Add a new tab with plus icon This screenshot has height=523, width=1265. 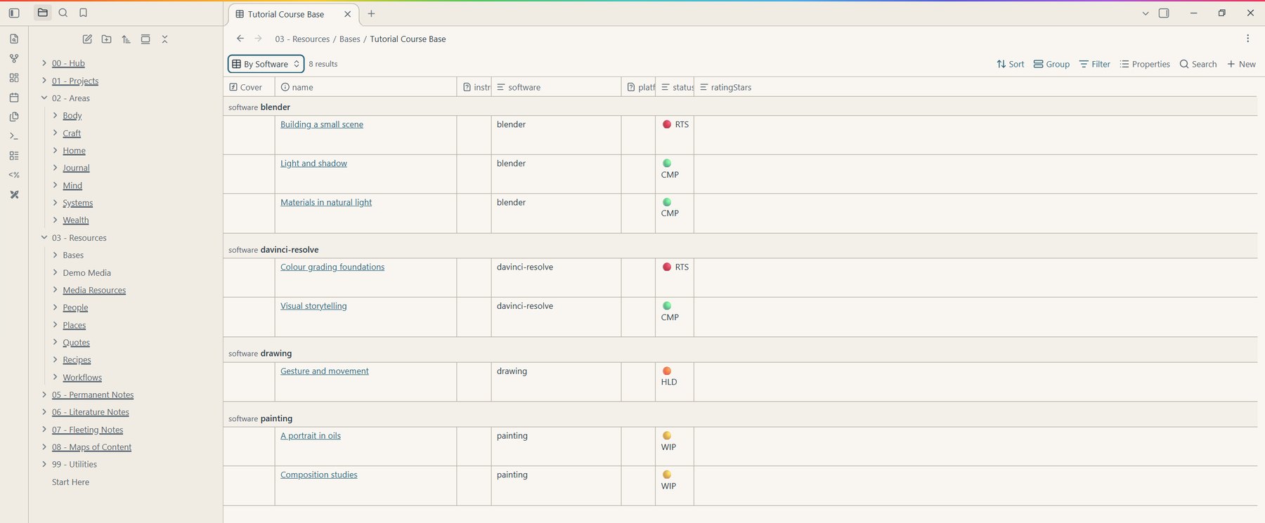point(371,13)
